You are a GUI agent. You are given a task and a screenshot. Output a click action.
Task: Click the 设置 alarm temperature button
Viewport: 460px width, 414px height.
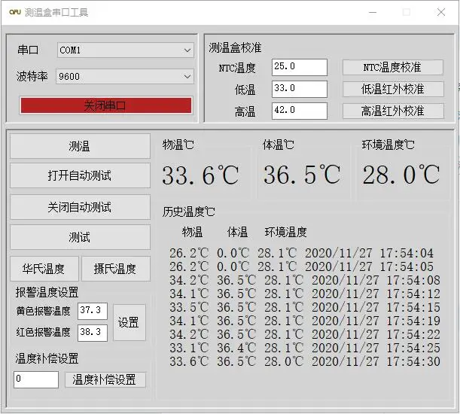click(x=129, y=322)
